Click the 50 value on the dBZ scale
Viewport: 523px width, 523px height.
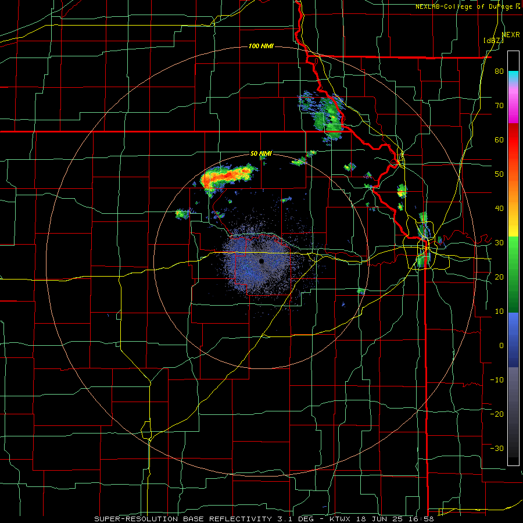point(499,174)
